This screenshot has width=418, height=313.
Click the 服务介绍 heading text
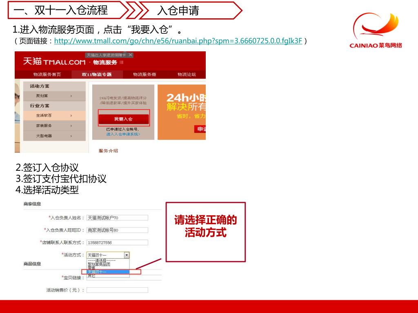click(108, 151)
